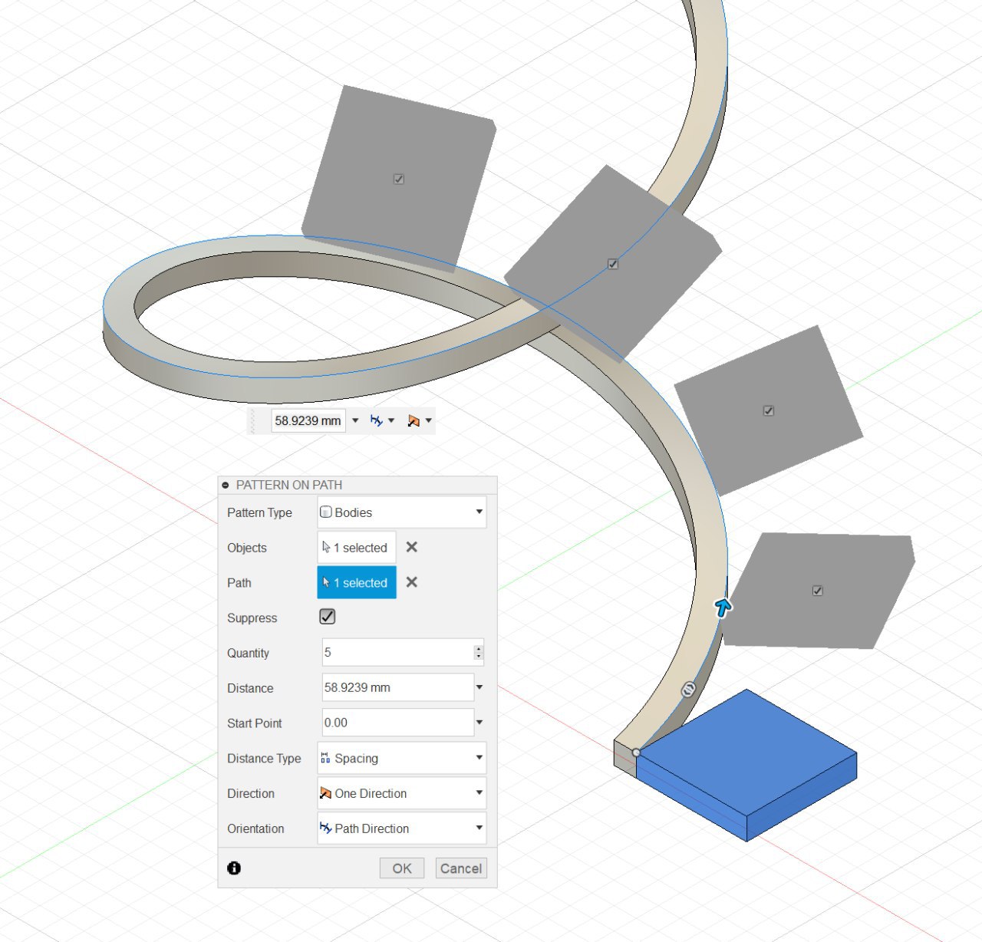Click the Start Point input field
This screenshot has width=982, height=942.
[x=397, y=723]
